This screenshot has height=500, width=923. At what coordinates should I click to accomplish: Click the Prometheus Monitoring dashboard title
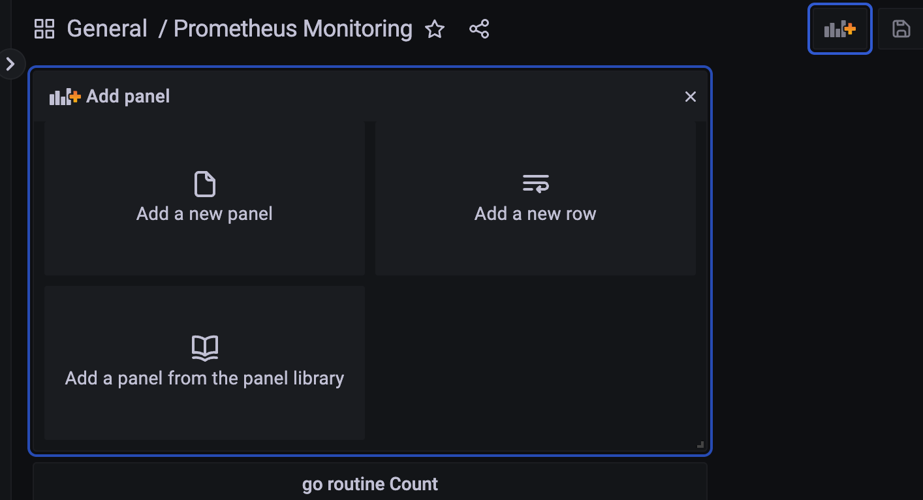(293, 29)
